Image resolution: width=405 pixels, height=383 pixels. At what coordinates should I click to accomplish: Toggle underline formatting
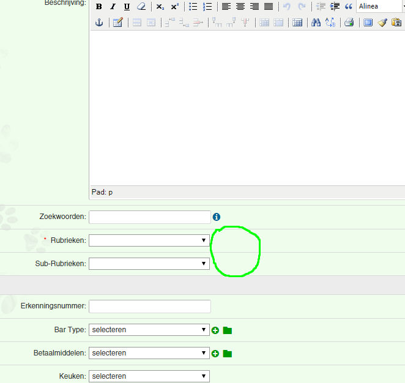point(127,7)
